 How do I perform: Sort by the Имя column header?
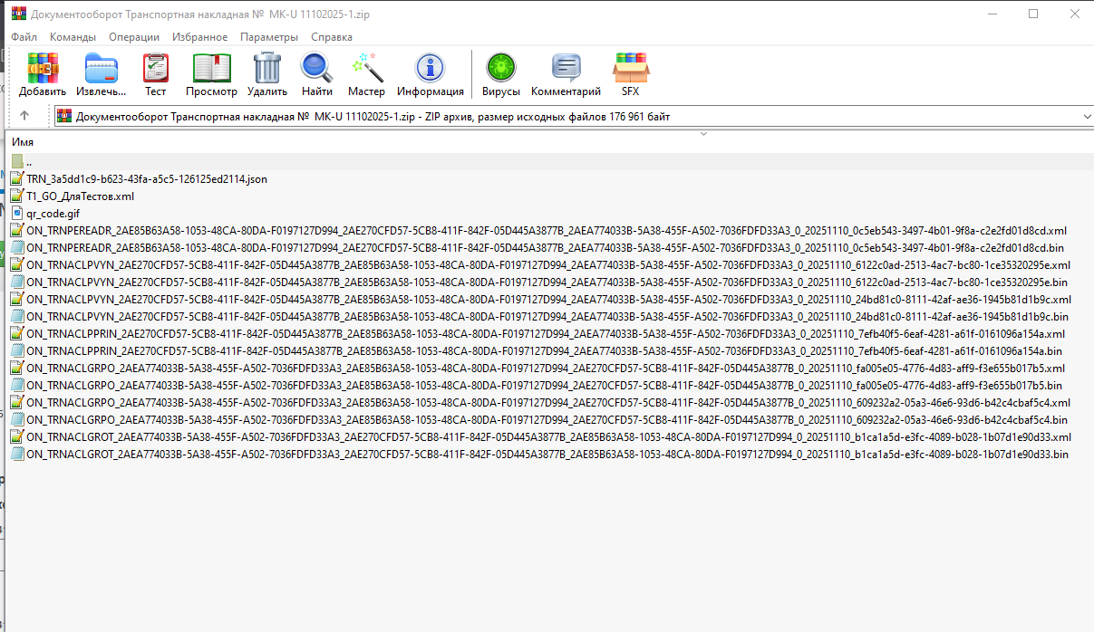23,143
